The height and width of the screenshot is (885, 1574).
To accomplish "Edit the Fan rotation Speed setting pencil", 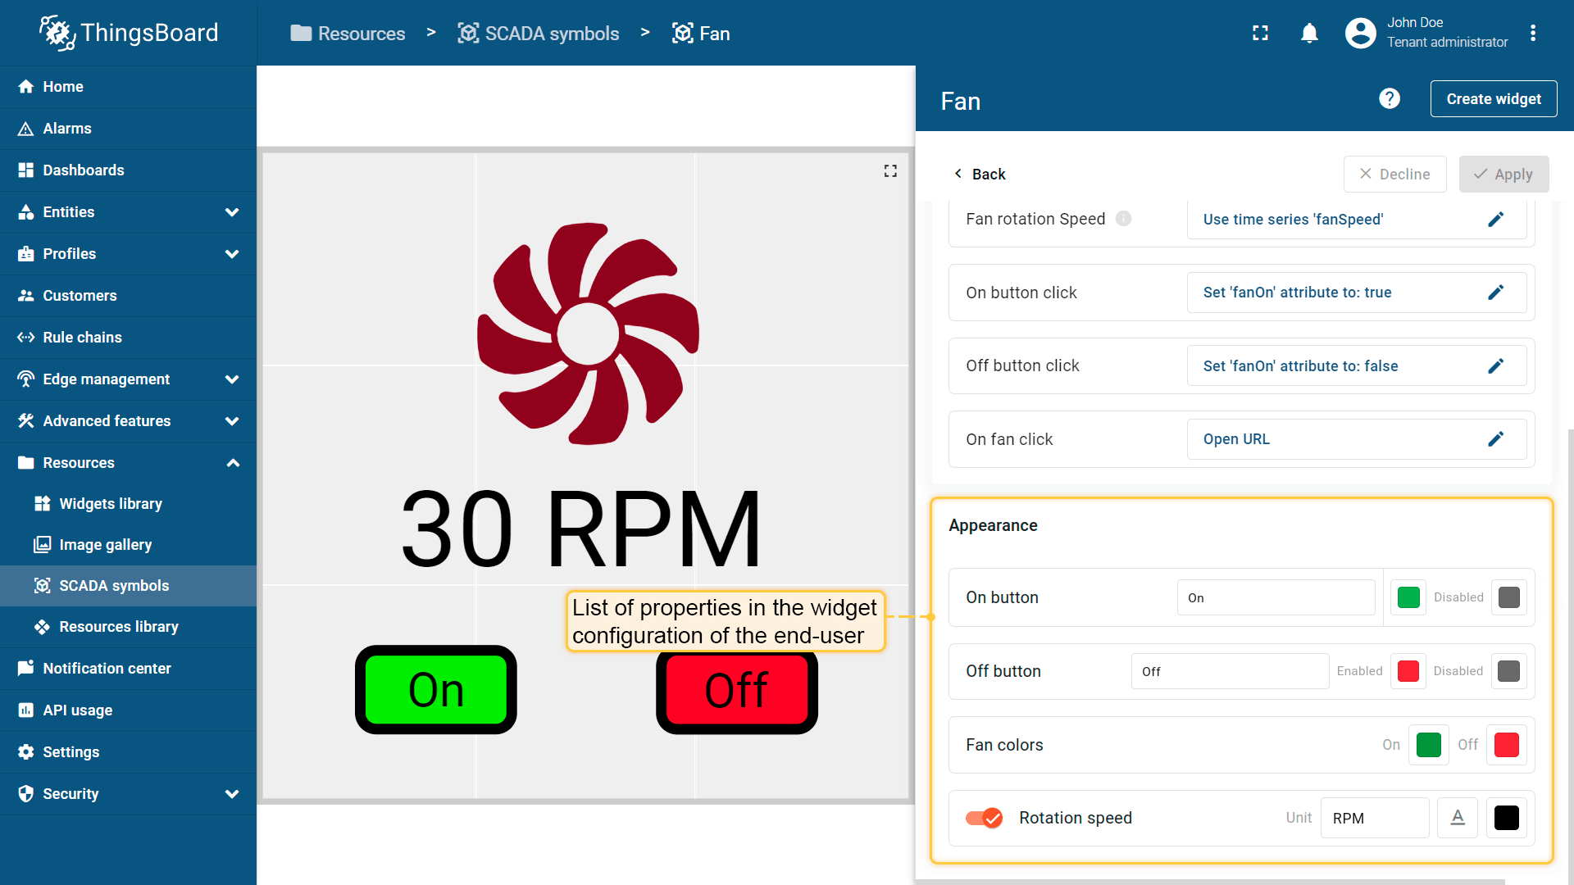I will (1495, 220).
